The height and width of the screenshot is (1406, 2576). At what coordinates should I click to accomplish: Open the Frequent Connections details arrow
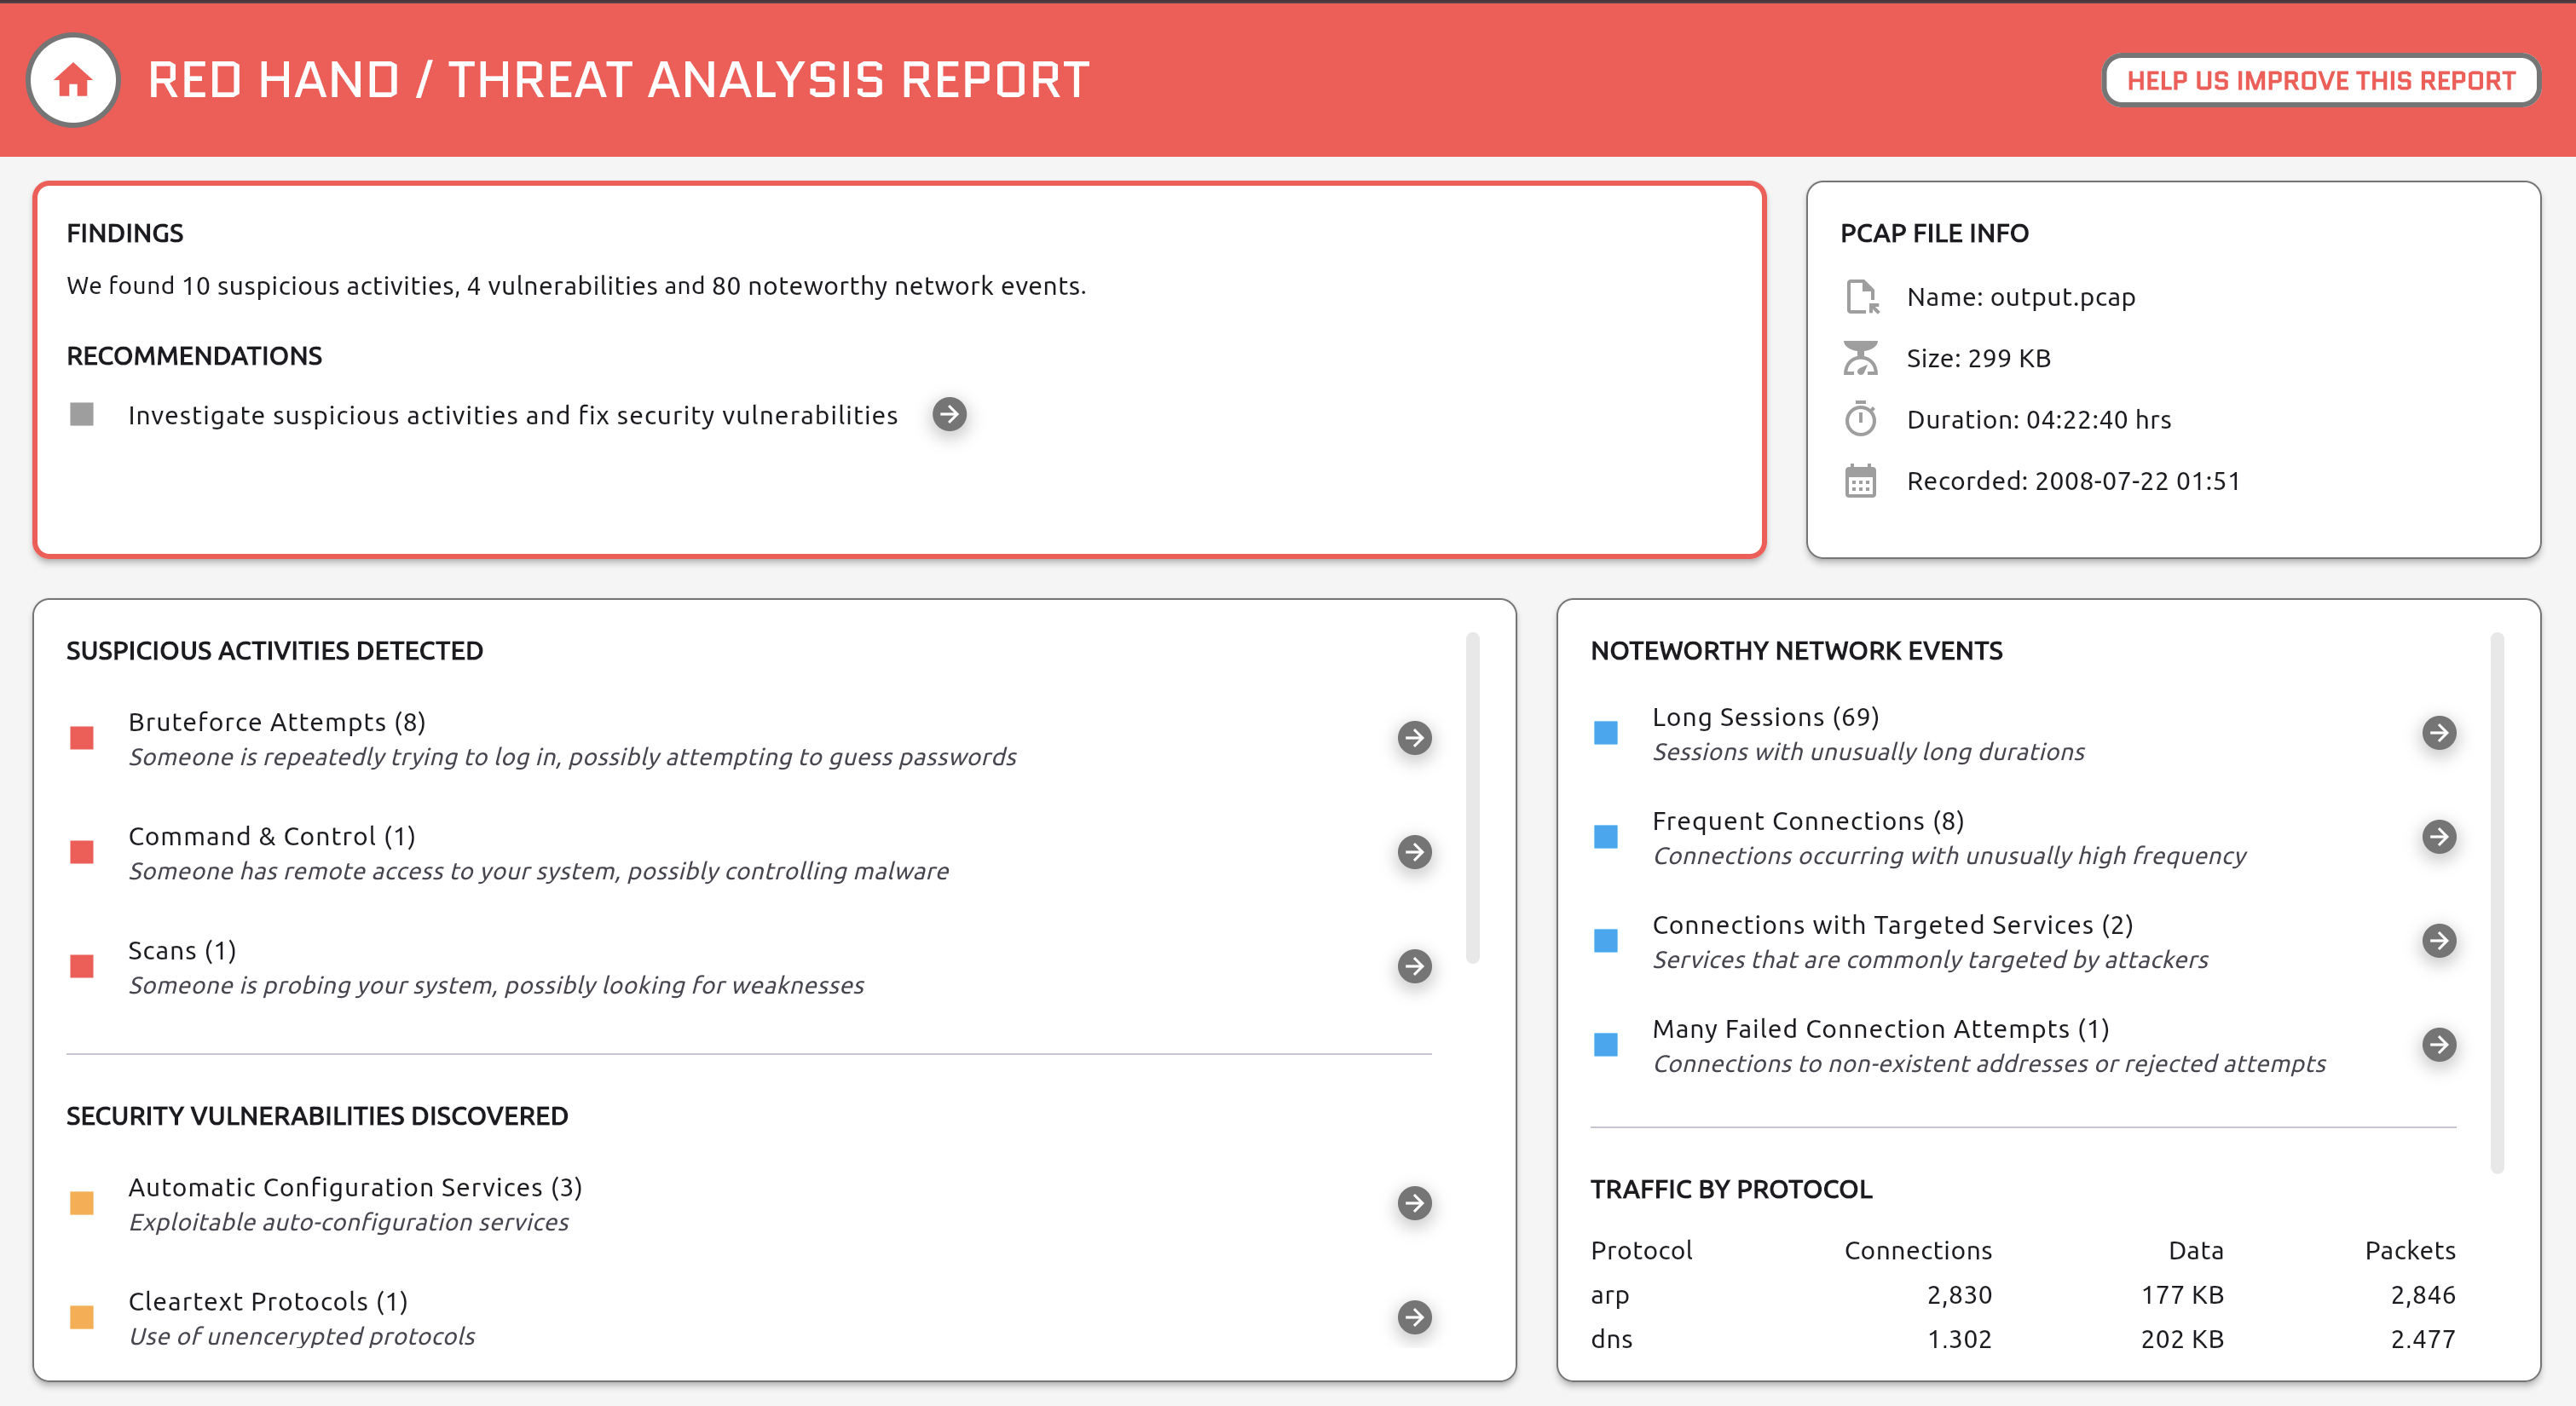(x=2439, y=837)
